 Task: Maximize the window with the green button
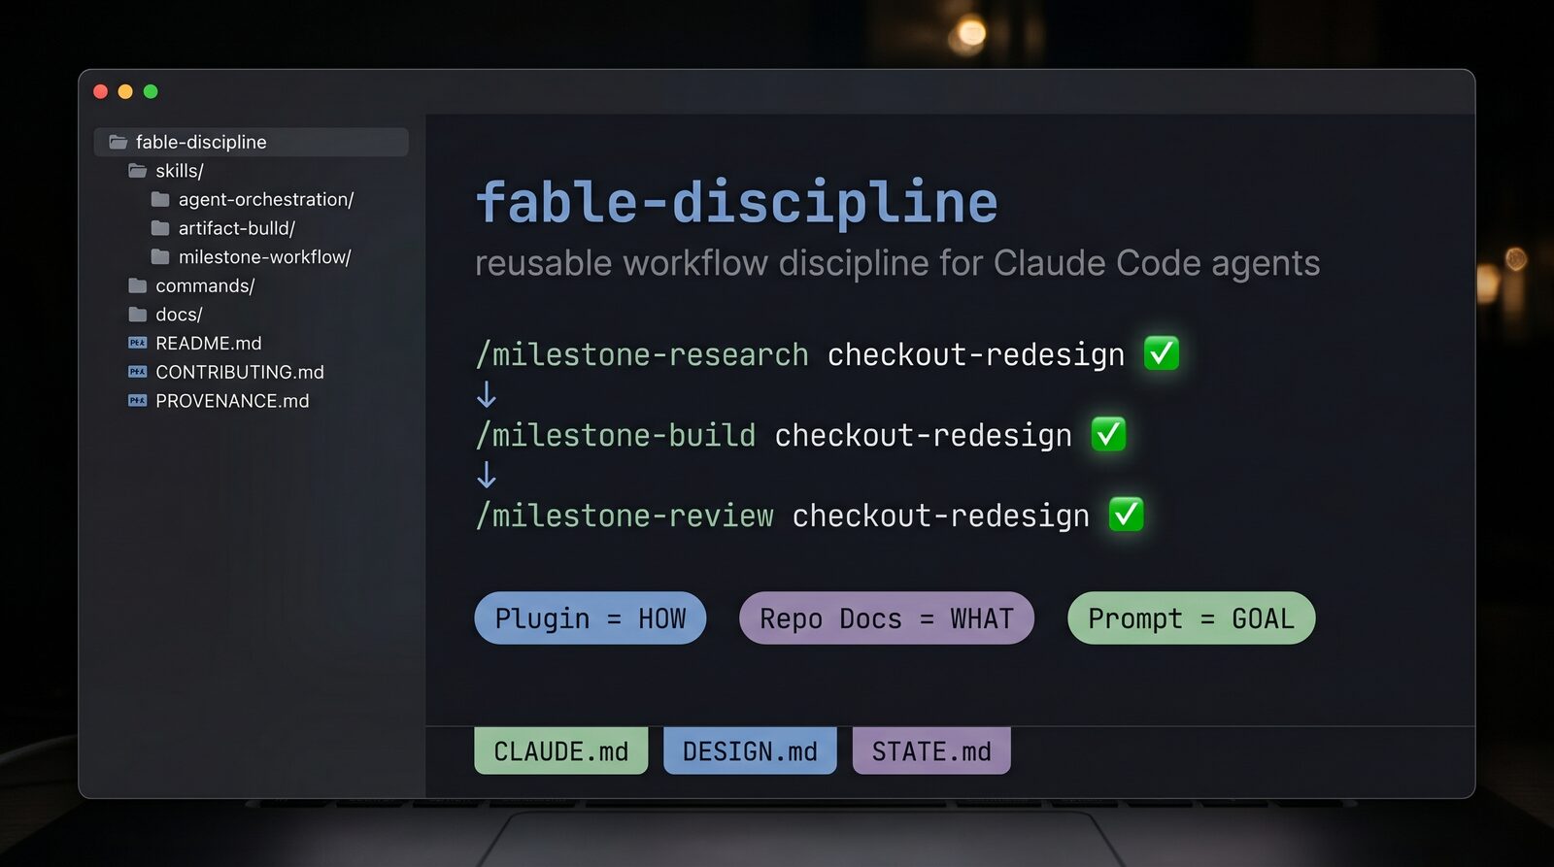151,91
